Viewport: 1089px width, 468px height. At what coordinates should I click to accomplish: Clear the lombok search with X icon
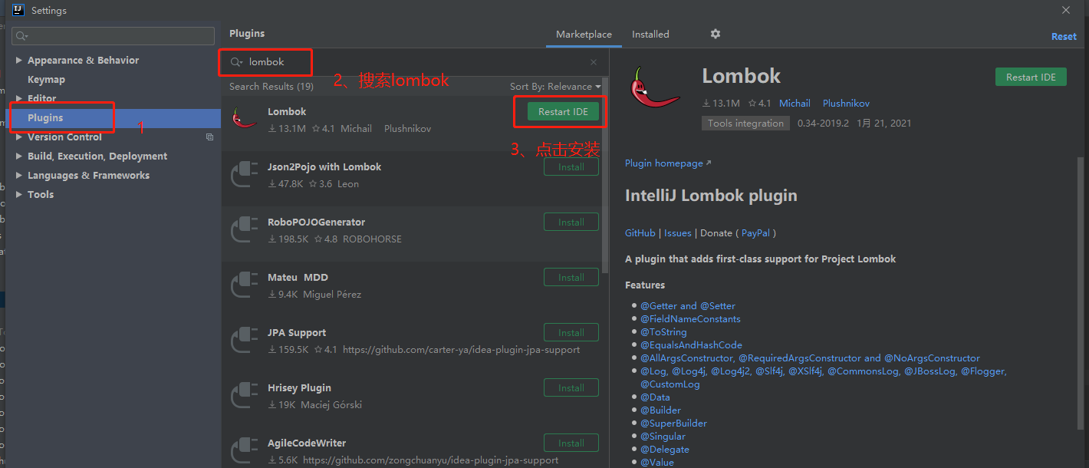(594, 62)
